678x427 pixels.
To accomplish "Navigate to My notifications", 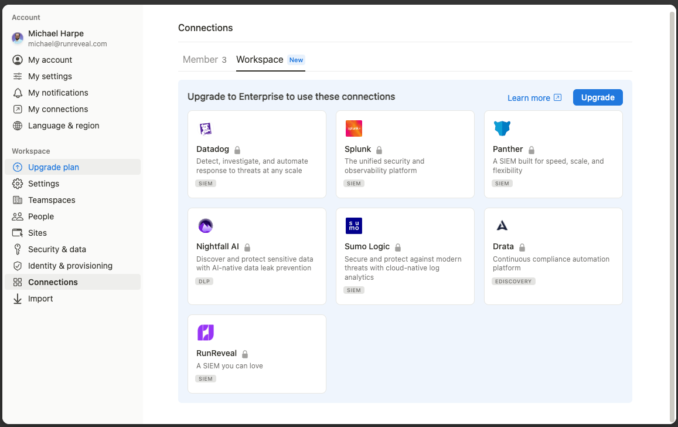I will [58, 93].
